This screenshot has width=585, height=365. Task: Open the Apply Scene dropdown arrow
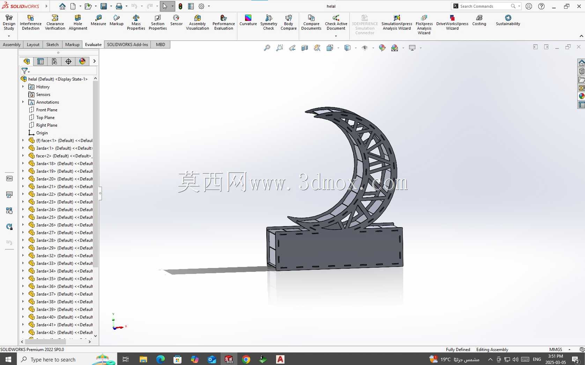point(403,48)
